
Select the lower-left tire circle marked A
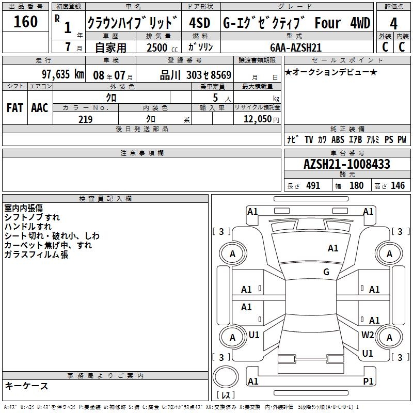(x=232, y=337)
